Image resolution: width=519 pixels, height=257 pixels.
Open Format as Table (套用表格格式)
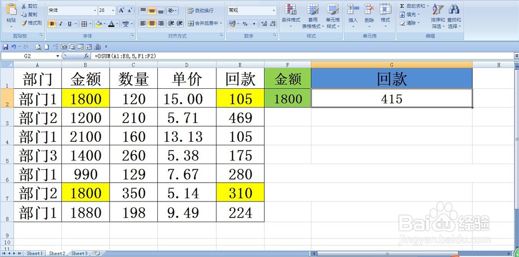coord(312,16)
